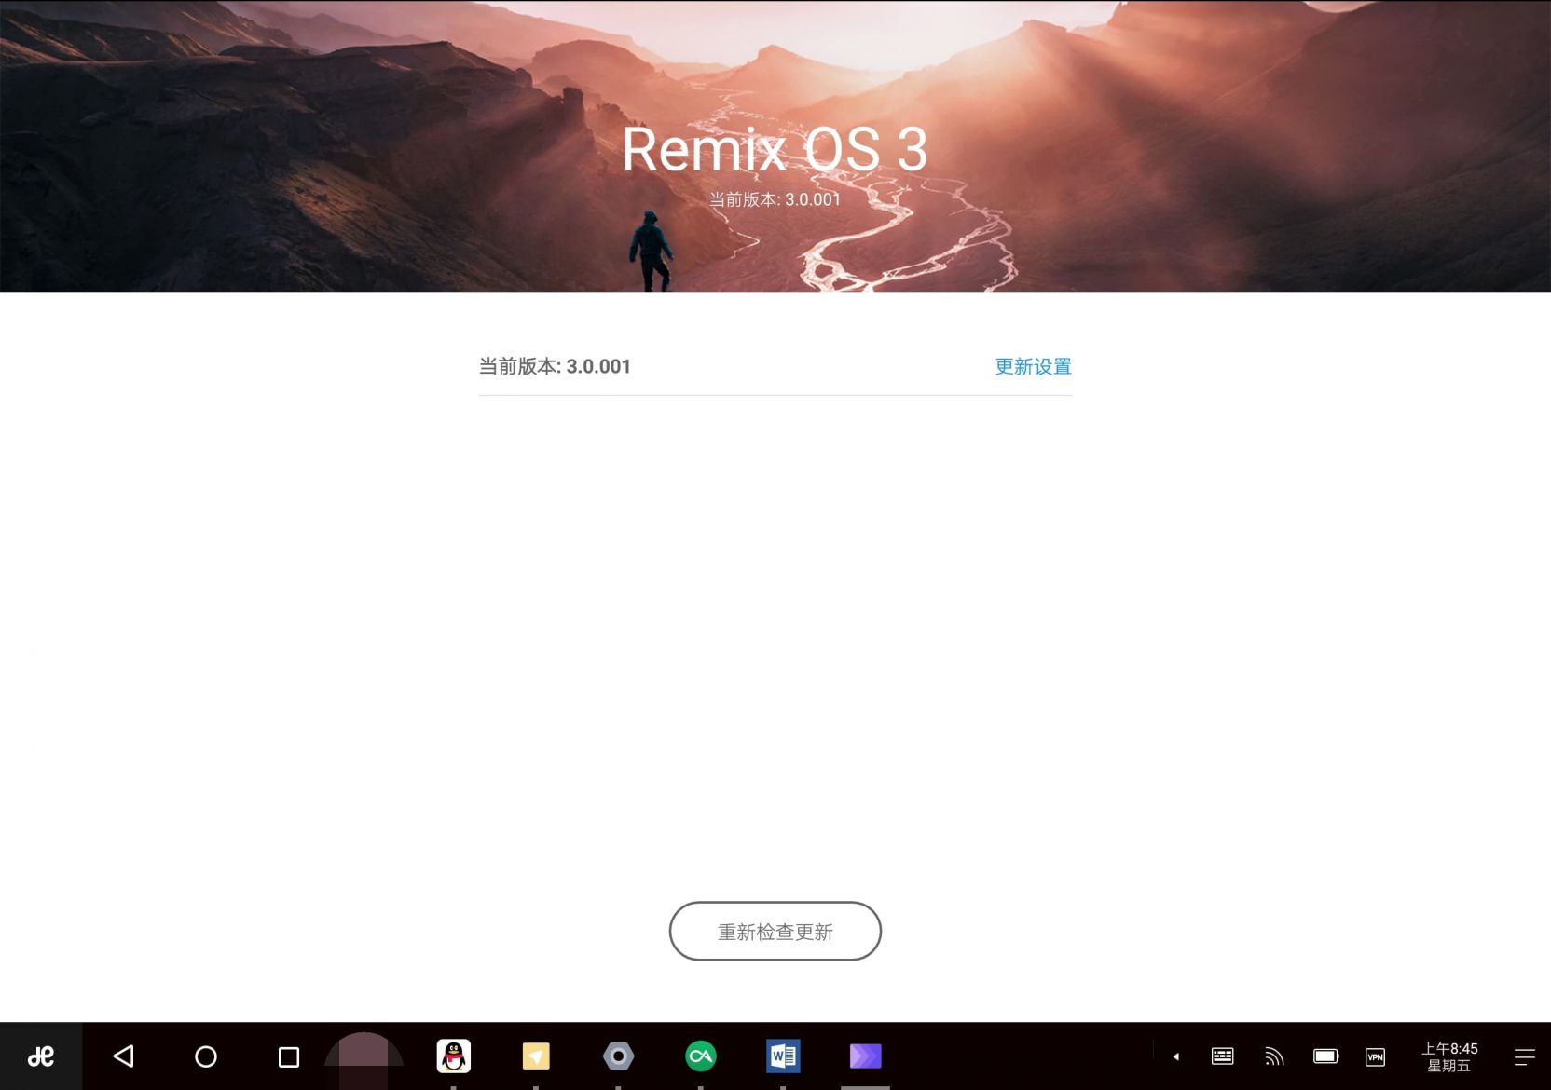
Task: Launch the green infinity-logo app
Action: [x=701, y=1056]
